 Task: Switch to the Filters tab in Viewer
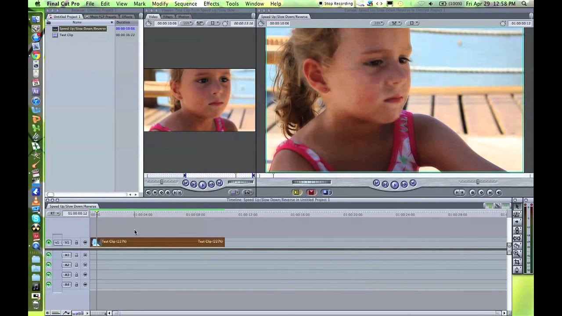(x=168, y=17)
